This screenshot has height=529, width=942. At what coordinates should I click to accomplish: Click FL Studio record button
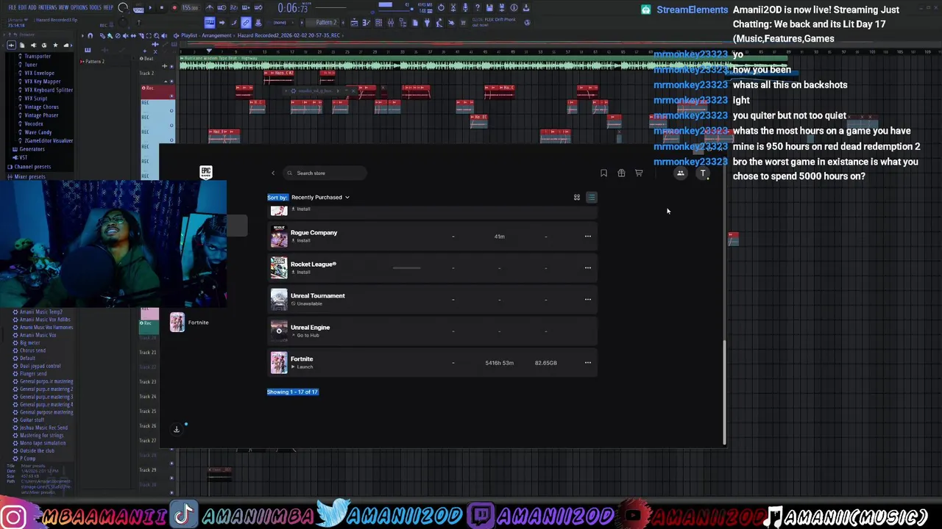[x=174, y=8]
